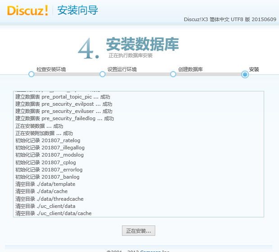This screenshot has height=252, width=279.
Task: Click log line 201807_cplog
Action: pyautogui.click(x=45, y=162)
